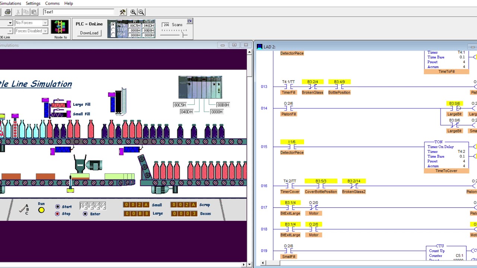Click the Cut scissors icon
This screenshot has height=268, width=477.
point(18,12)
